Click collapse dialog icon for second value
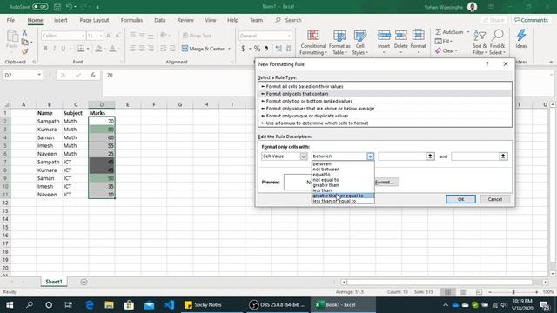Viewport: 557px width, 313px height. click(x=503, y=156)
